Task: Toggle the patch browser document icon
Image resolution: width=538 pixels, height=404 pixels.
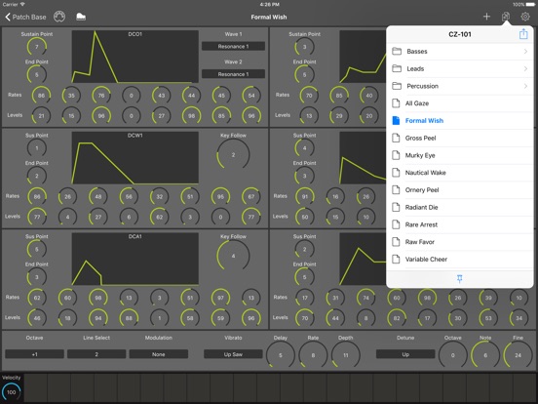Action: [506, 17]
